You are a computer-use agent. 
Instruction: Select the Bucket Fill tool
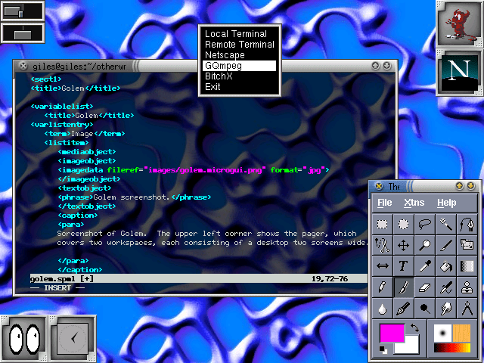click(x=446, y=266)
